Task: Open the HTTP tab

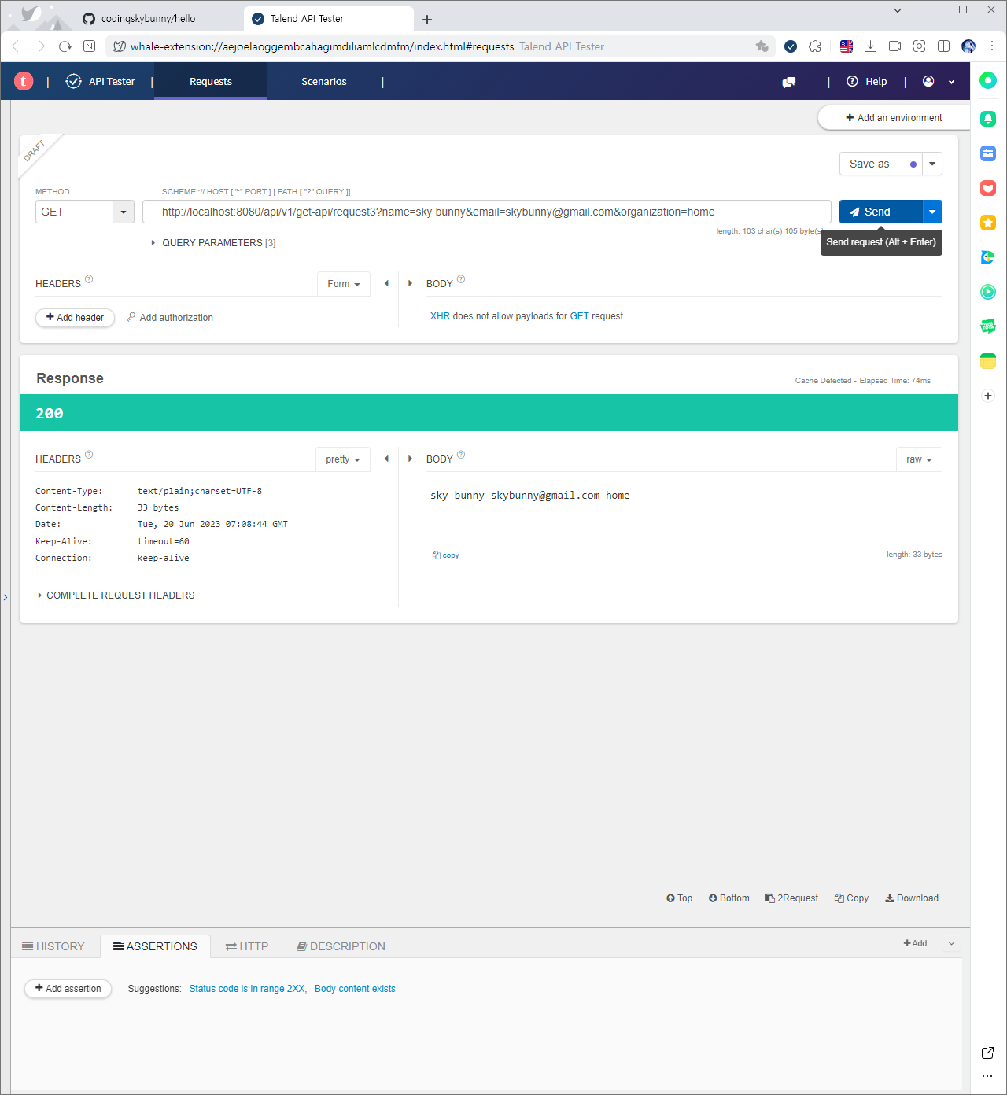Action: click(247, 946)
